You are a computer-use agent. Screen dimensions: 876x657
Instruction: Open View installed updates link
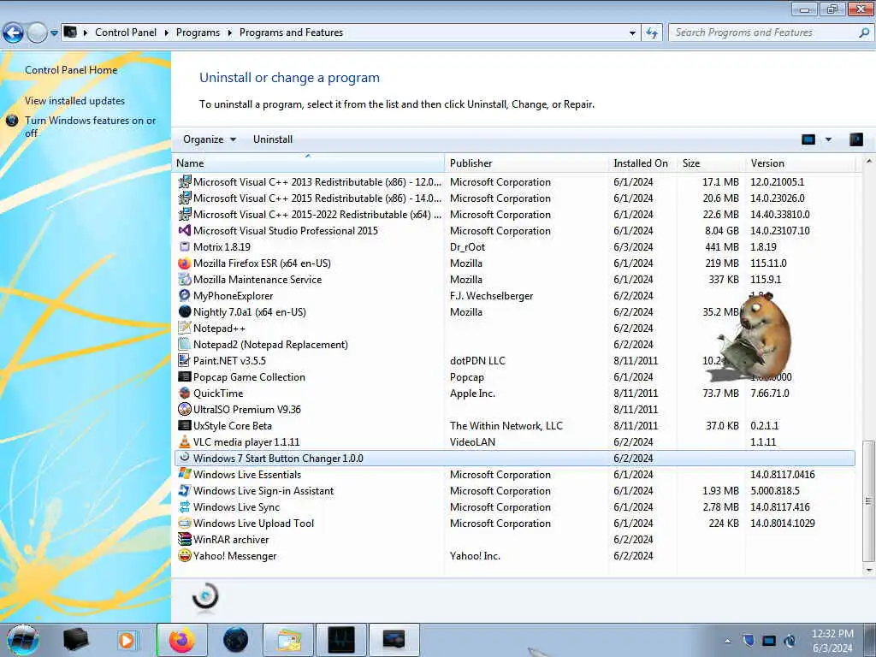[x=75, y=101]
